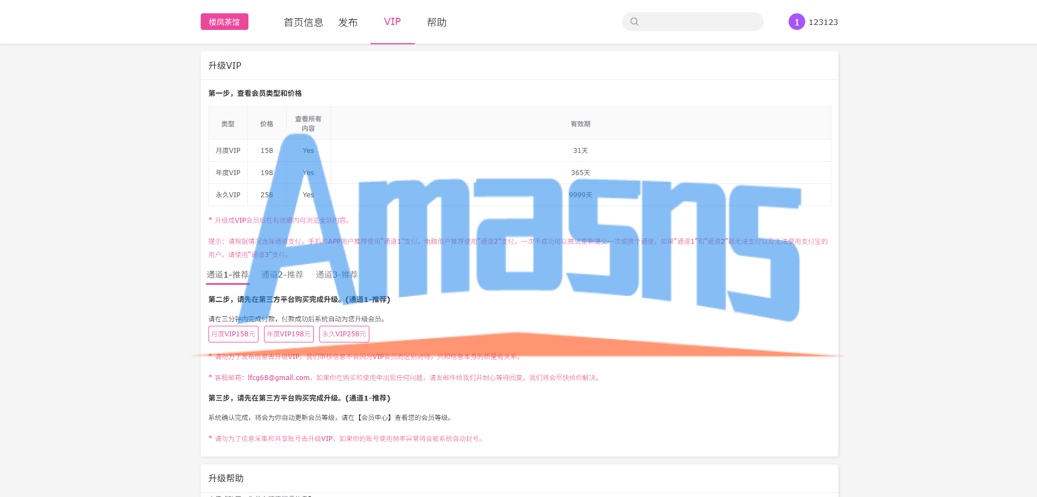Select the VIP navigation tab
1037x497 pixels.
[392, 22]
